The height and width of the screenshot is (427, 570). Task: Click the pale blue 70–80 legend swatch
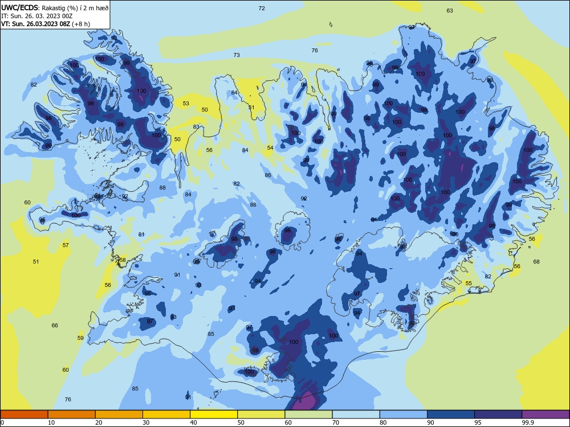pos(356,414)
